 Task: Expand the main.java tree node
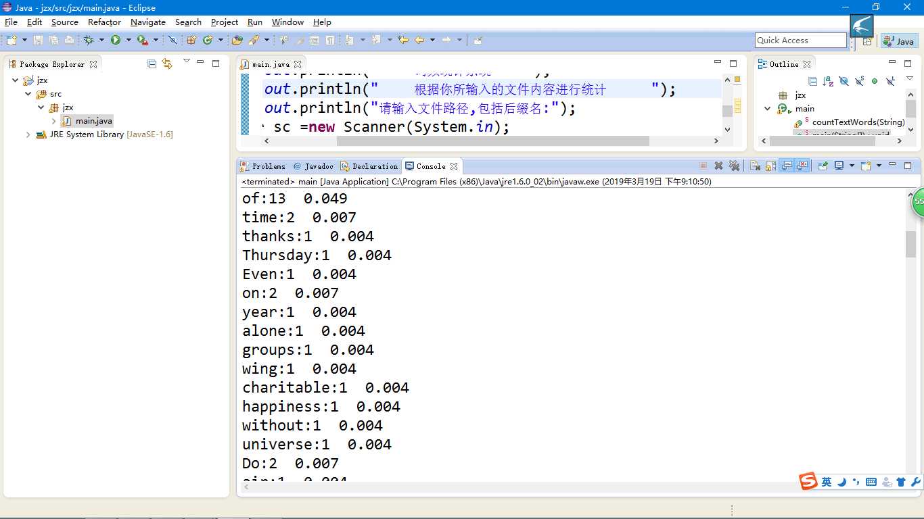point(53,121)
